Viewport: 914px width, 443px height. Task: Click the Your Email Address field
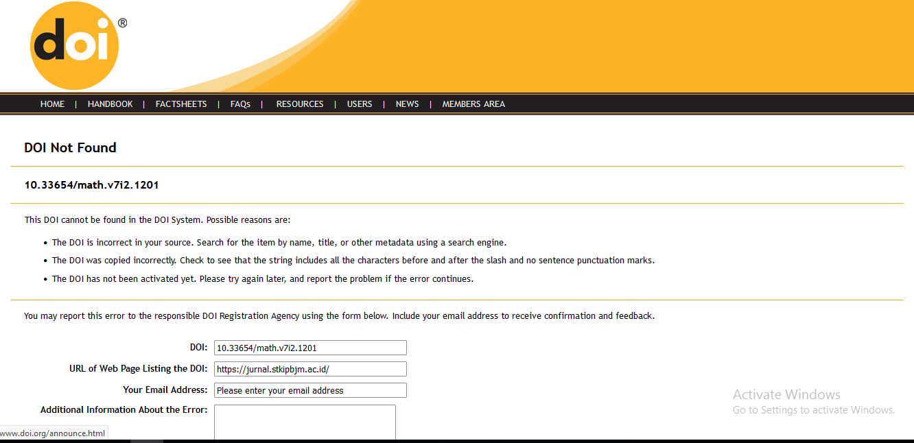pyautogui.click(x=310, y=390)
